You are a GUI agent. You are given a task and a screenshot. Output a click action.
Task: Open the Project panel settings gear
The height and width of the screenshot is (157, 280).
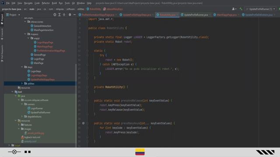tap(70, 15)
